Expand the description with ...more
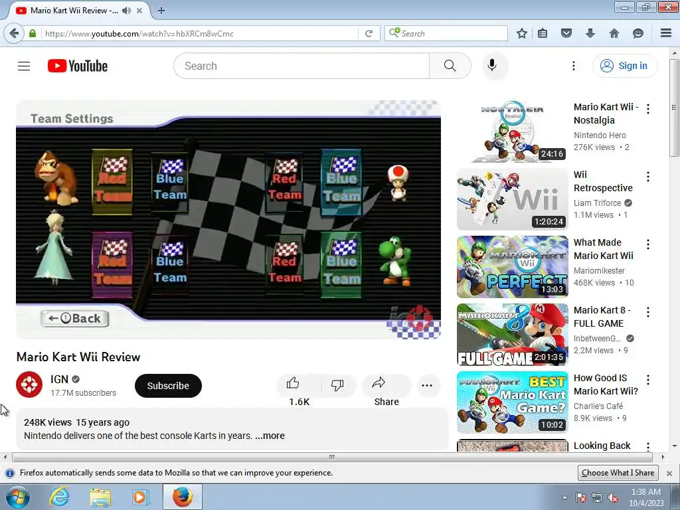680x510 pixels. [x=270, y=436]
